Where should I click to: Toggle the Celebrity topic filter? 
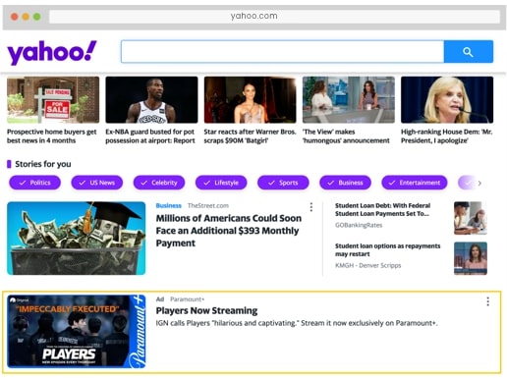[159, 183]
